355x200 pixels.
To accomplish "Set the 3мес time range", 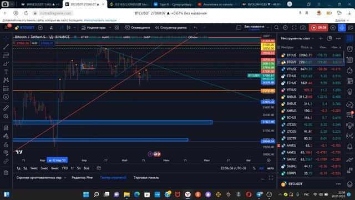I will (x=44, y=168).
